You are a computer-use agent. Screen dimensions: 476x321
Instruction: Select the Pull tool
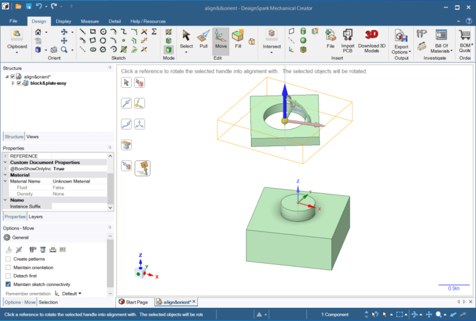pyautogui.click(x=203, y=40)
